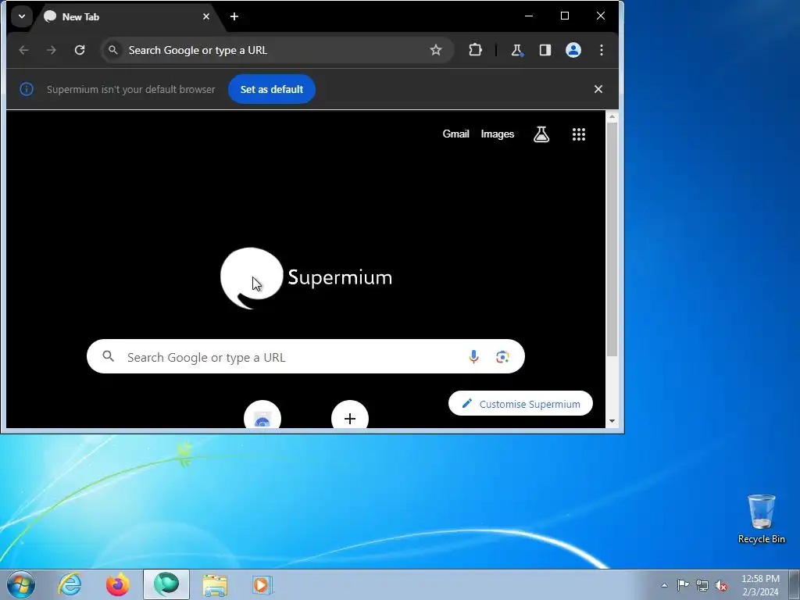
Task: Go forward with the arrow button
Action: [52, 50]
